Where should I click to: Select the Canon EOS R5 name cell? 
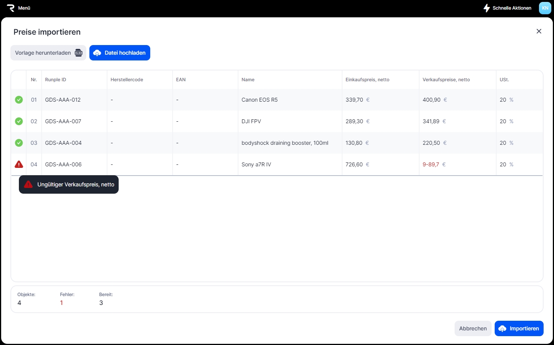tap(259, 100)
